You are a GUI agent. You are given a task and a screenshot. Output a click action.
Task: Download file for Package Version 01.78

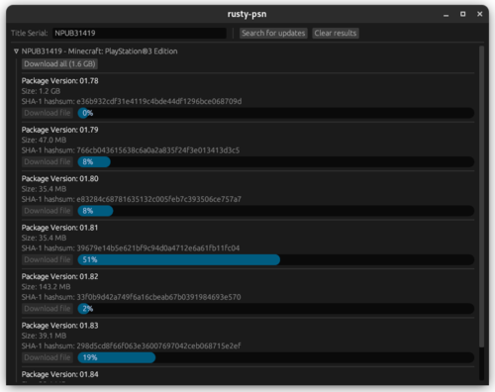tap(48, 113)
